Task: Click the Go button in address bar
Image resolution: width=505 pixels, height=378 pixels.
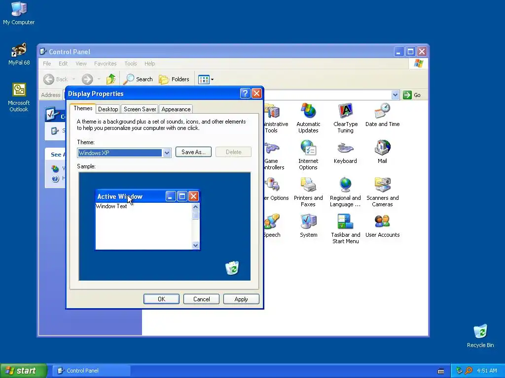Action: pyautogui.click(x=412, y=95)
